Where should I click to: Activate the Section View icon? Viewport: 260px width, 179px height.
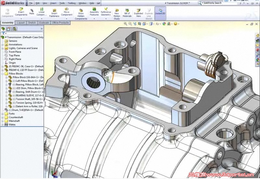click(140, 24)
